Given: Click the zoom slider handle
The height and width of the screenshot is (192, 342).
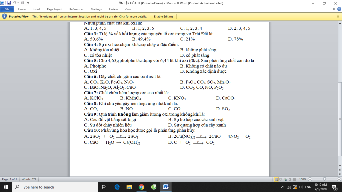Looking at the screenshot, I should pos(325,179).
